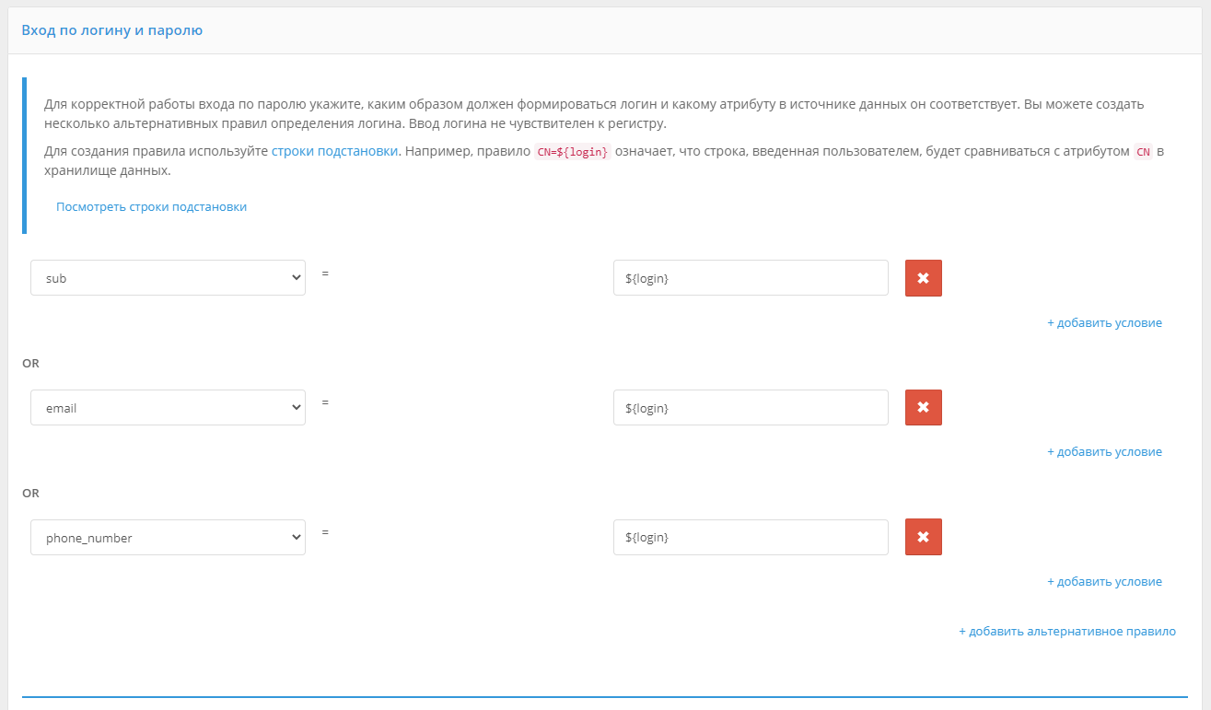Open the phone_number attribute dropdown

click(168, 538)
